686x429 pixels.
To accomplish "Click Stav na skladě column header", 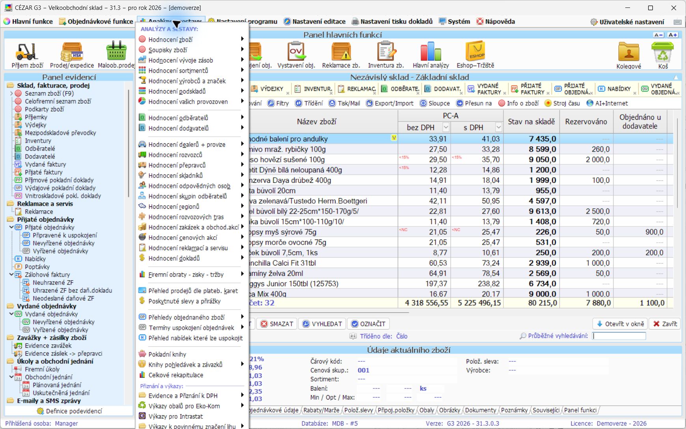I will coord(531,122).
